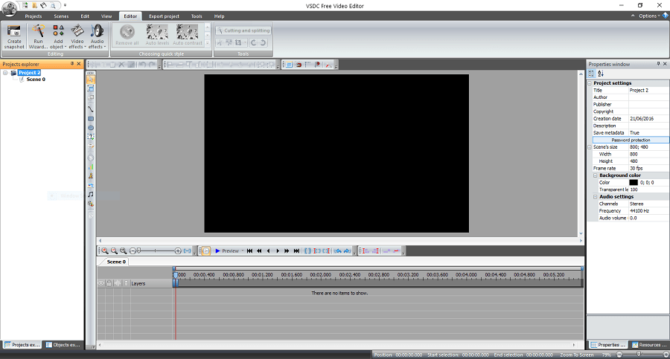
Task: Select Scene 0 in Projects explorer
Action: click(x=36, y=80)
